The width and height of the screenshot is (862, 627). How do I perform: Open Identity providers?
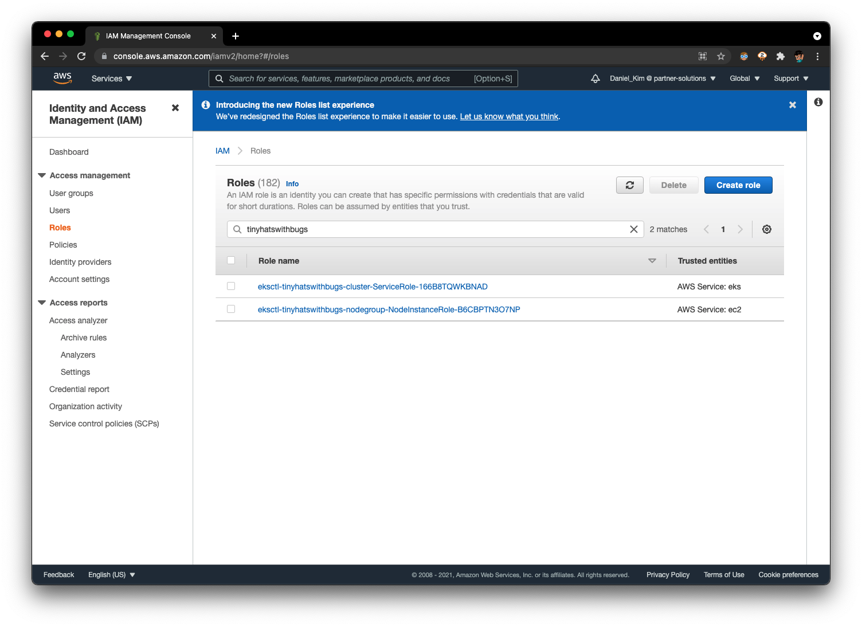pos(80,262)
